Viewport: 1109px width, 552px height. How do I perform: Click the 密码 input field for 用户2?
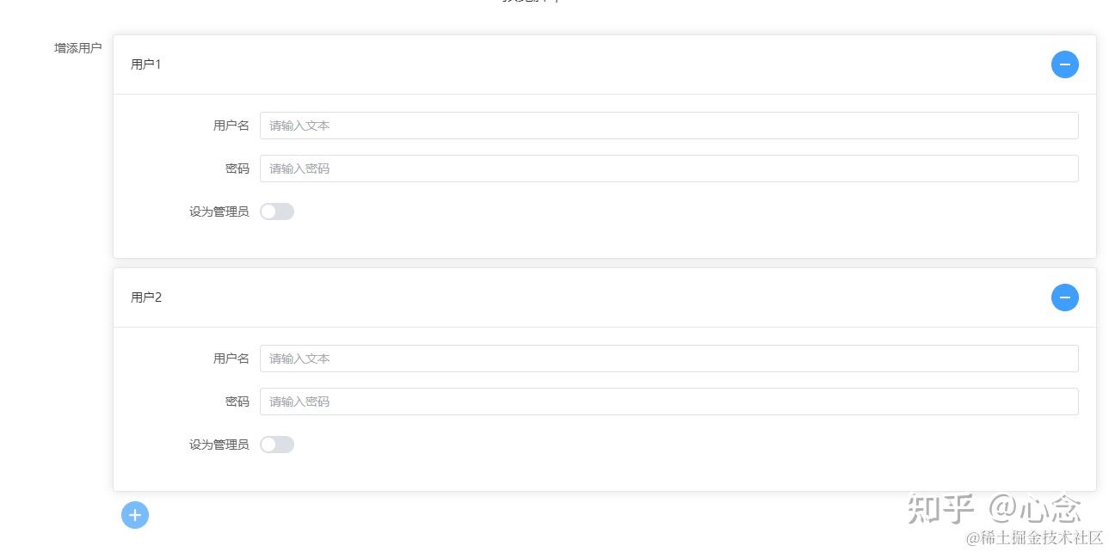tap(668, 402)
